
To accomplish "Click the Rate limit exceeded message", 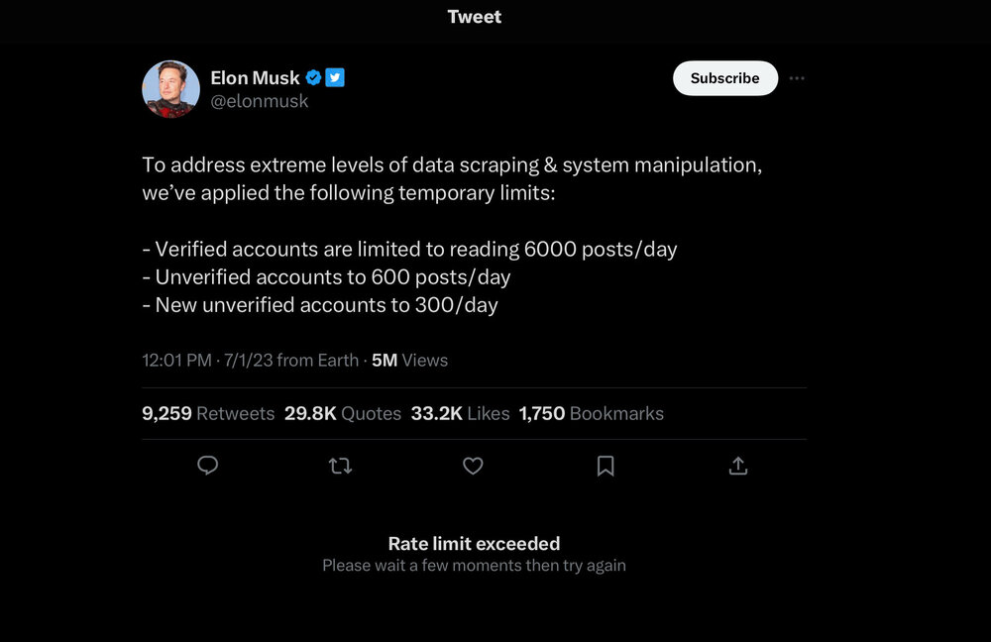I will [x=473, y=543].
